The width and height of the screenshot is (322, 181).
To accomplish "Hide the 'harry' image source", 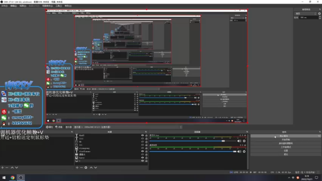I will coord(142,158).
